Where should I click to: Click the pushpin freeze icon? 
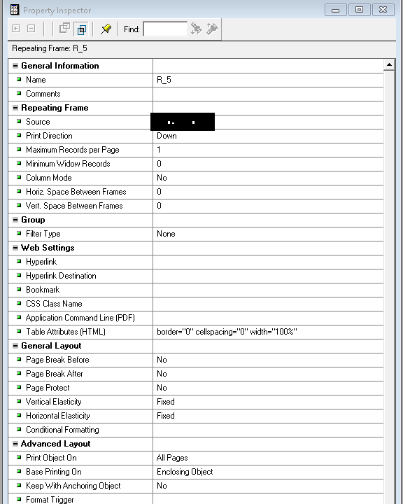click(x=106, y=29)
